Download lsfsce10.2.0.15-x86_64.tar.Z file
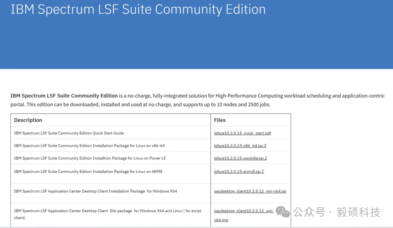The image size is (393, 228). [x=240, y=146]
